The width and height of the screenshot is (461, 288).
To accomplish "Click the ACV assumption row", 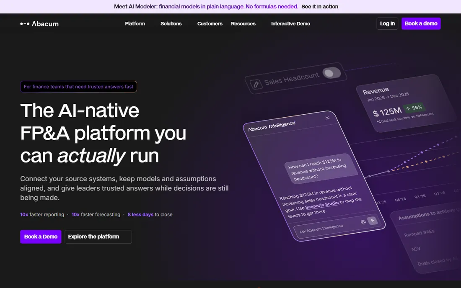I will (x=416, y=249).
